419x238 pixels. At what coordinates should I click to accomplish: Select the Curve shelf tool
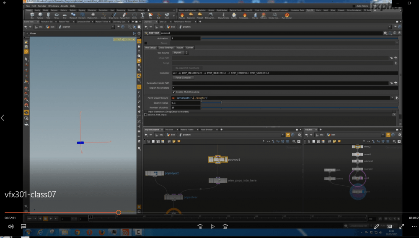point(103,15)
